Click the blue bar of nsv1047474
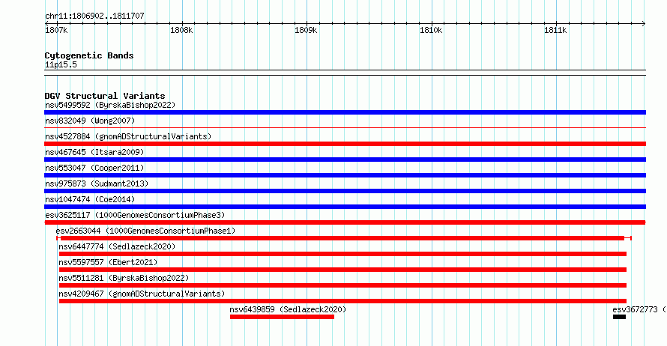 click(x=345, y=207)
